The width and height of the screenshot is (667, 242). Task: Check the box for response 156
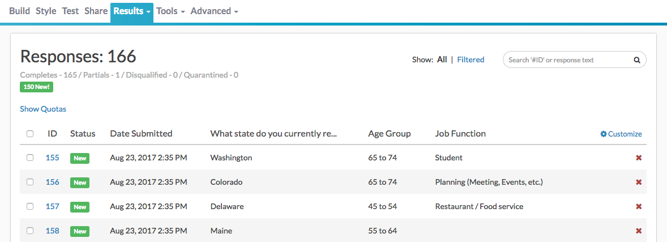pyautogui.click(x=30, y=182)
